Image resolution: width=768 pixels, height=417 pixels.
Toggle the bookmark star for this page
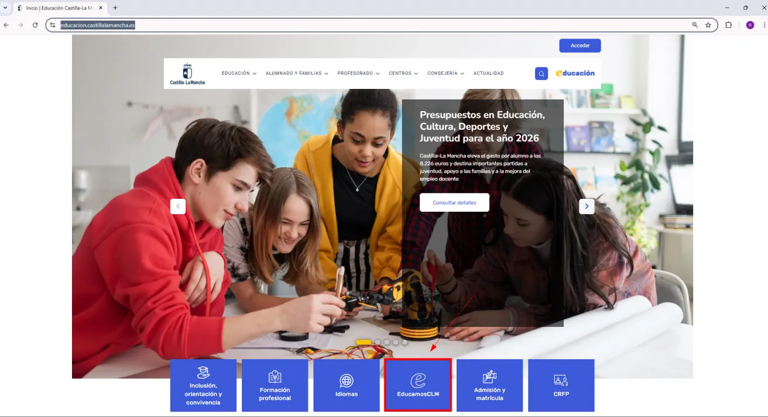coord(708,25)
